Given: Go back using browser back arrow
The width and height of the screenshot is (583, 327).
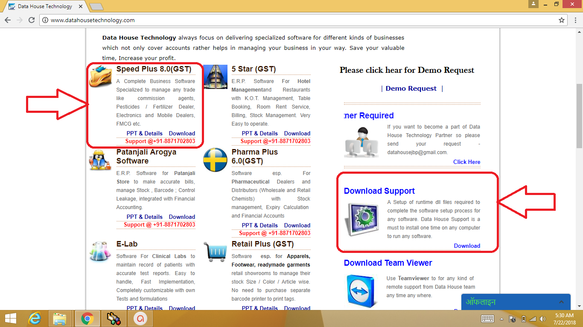Looking at the screenshot, I should point(8,20).
